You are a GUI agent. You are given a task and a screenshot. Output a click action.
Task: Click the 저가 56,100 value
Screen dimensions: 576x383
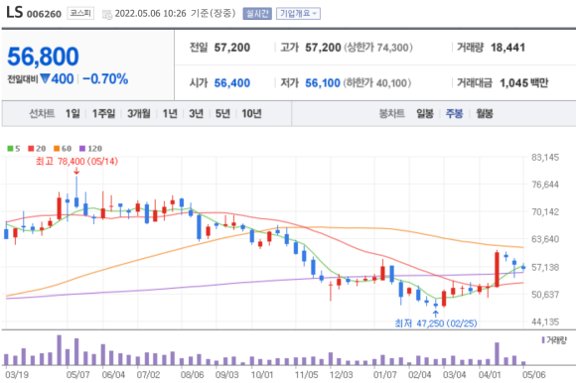(323, 83)
